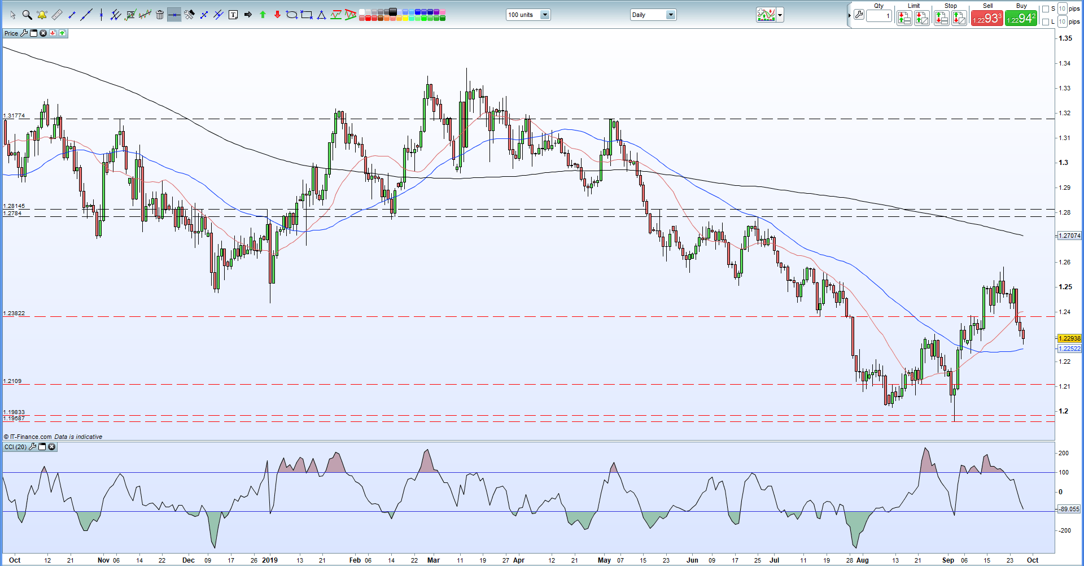The image size is (1084, 566).
Task: Click Price panel green up arrow icon
Action: tap(62, 33)
